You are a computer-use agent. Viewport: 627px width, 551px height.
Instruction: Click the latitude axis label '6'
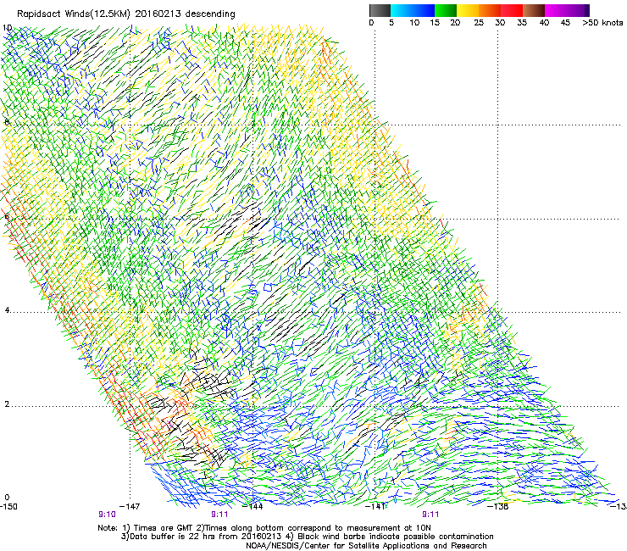(7, 216)
